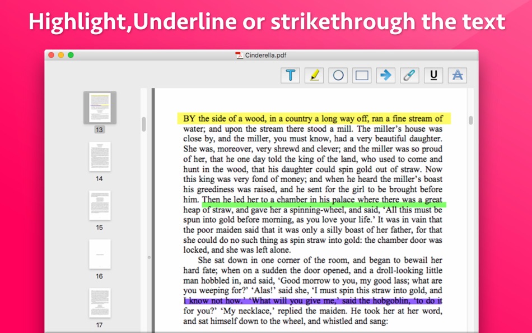Click the document view scrollbar handle
The image size is (532, 333).
(470, 121)
